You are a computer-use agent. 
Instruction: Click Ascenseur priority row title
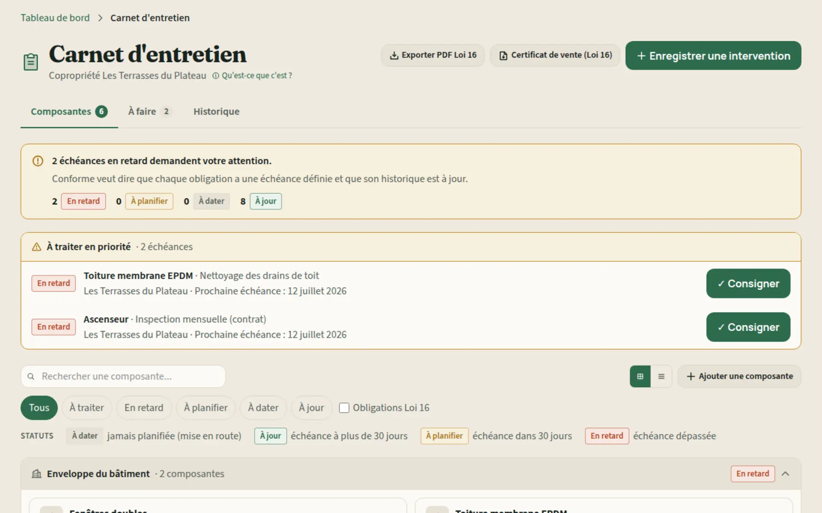pos(106,319)
